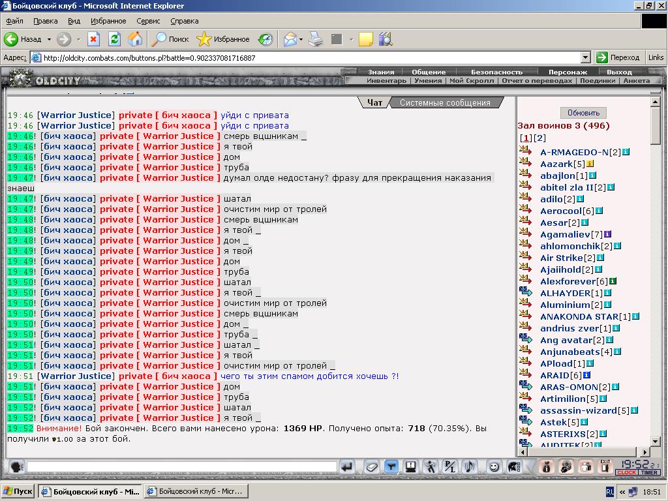Expand the system tray hidden icons chevron

click(x=622, y=492)
